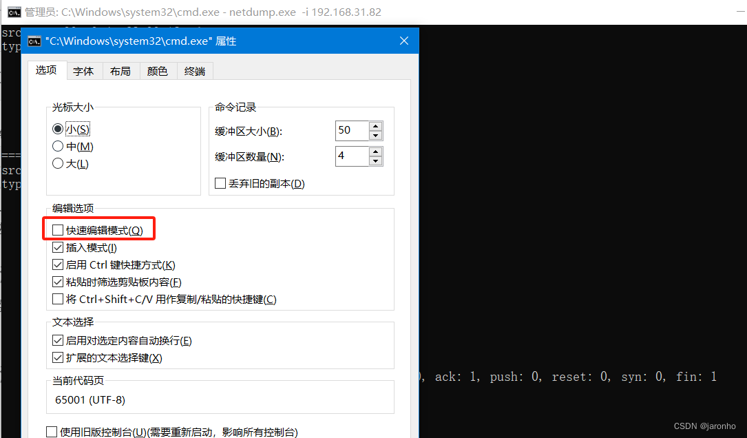Enable Ctrl+Shift+C/V copy paste shortcut checkbox

[58, 299]
